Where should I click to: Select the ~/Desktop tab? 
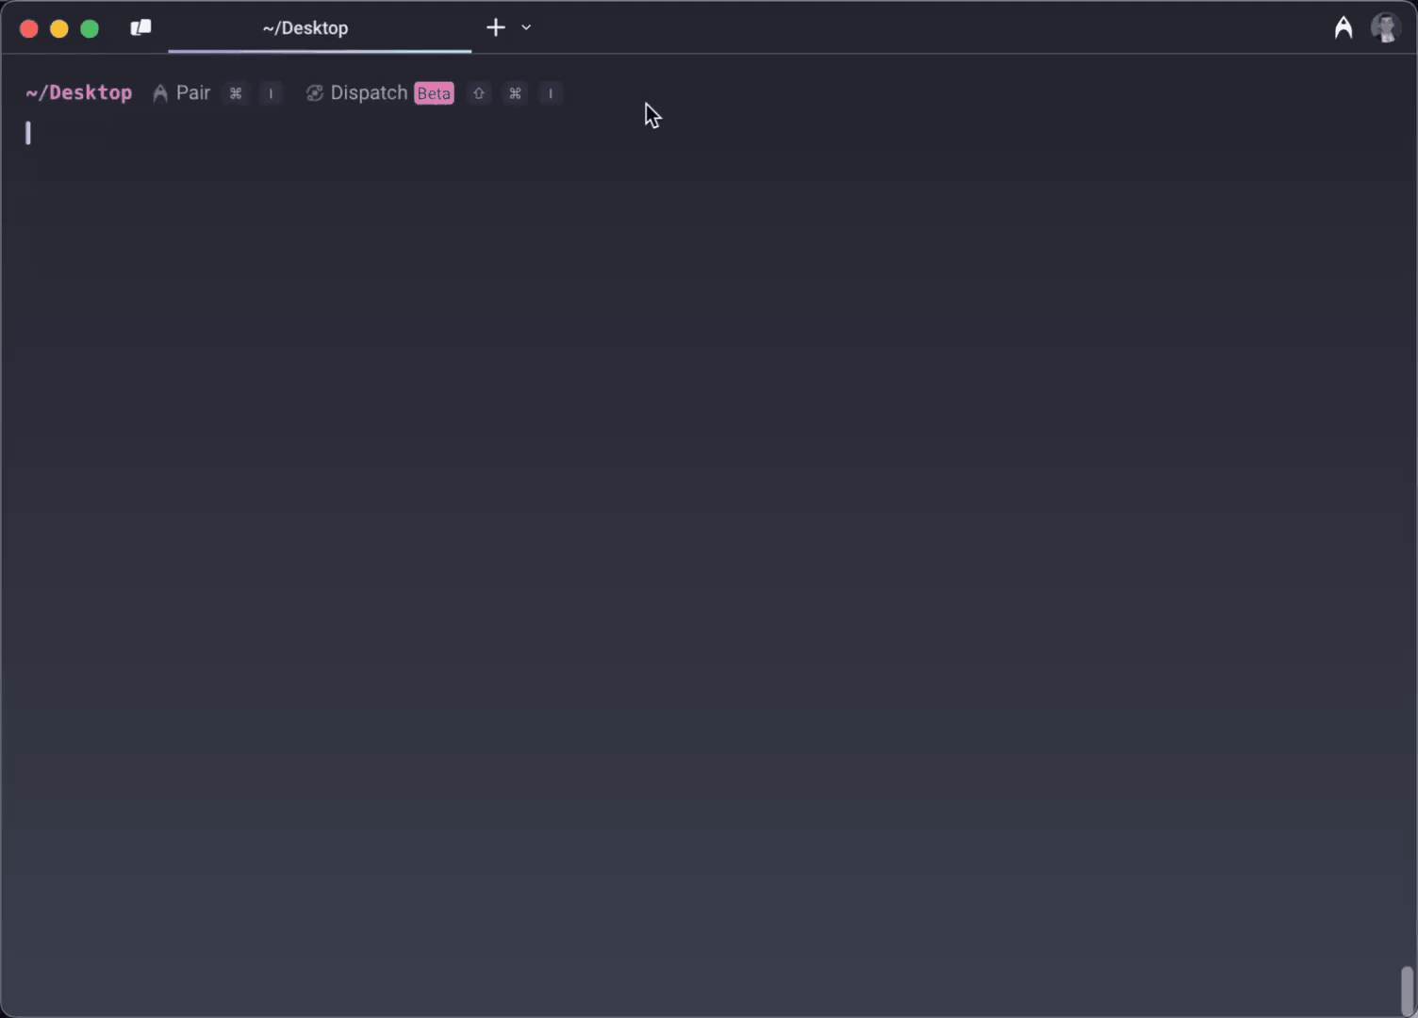click(x=305, y=27)
